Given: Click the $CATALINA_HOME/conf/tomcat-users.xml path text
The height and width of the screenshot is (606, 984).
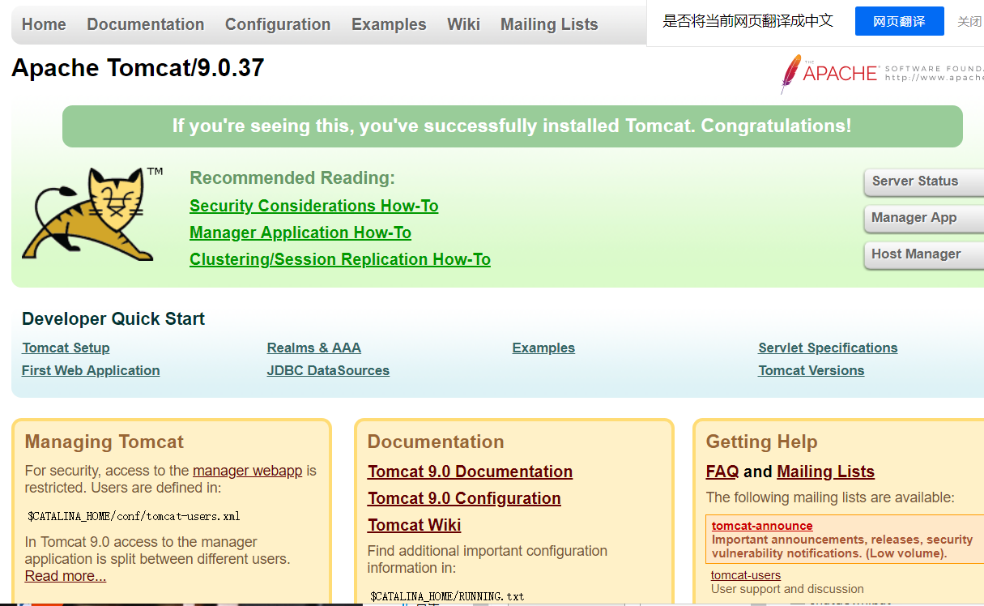Looking at the screenshot, I should [x=134, y=516].
